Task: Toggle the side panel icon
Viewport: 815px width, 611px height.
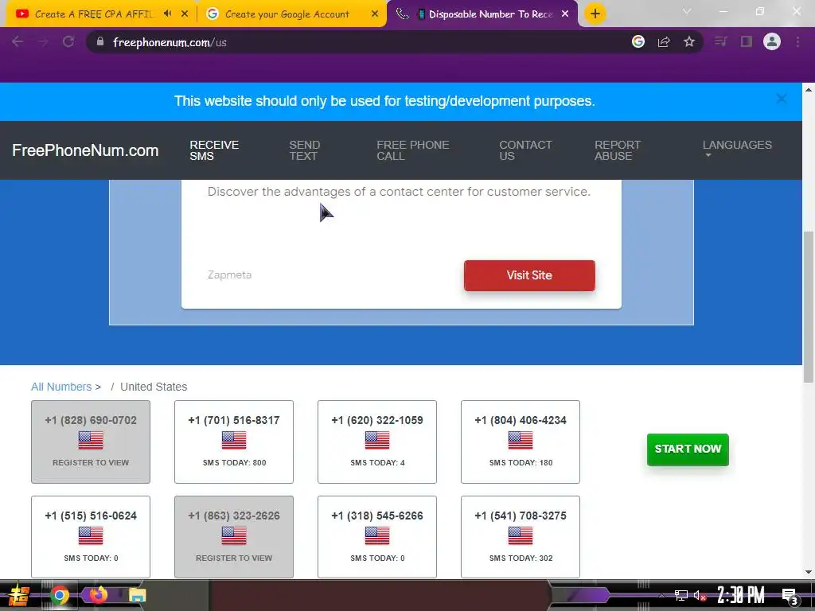Action: click(x=747, y=42)
